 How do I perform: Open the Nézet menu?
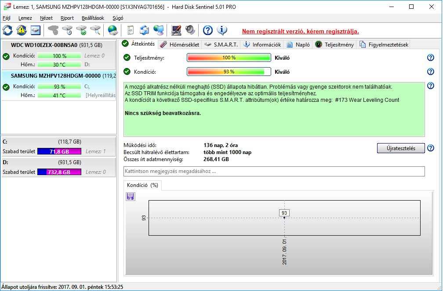coord(46,18)
